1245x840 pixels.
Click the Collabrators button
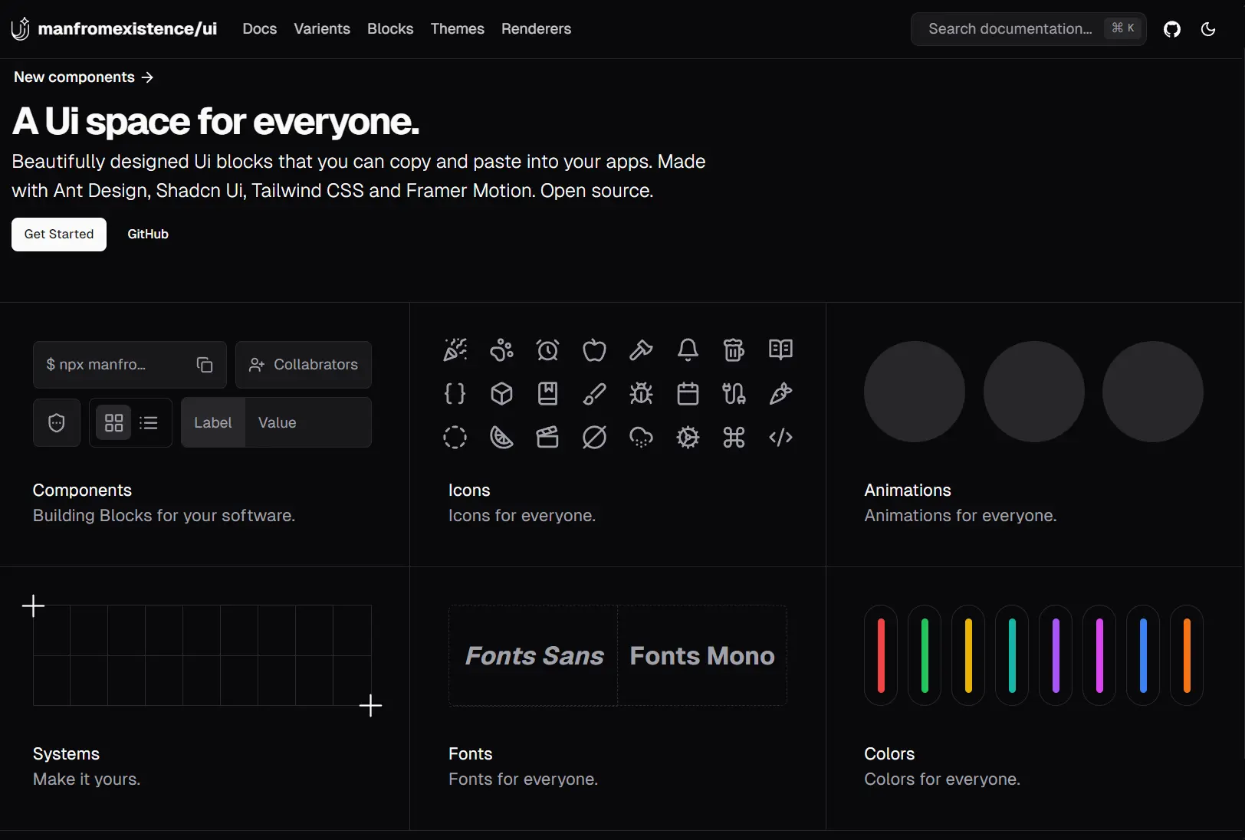pos(304,365)
